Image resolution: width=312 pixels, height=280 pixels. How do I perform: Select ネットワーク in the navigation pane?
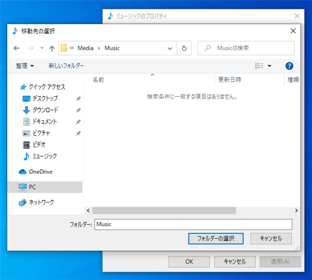click(x=42, y=202)
